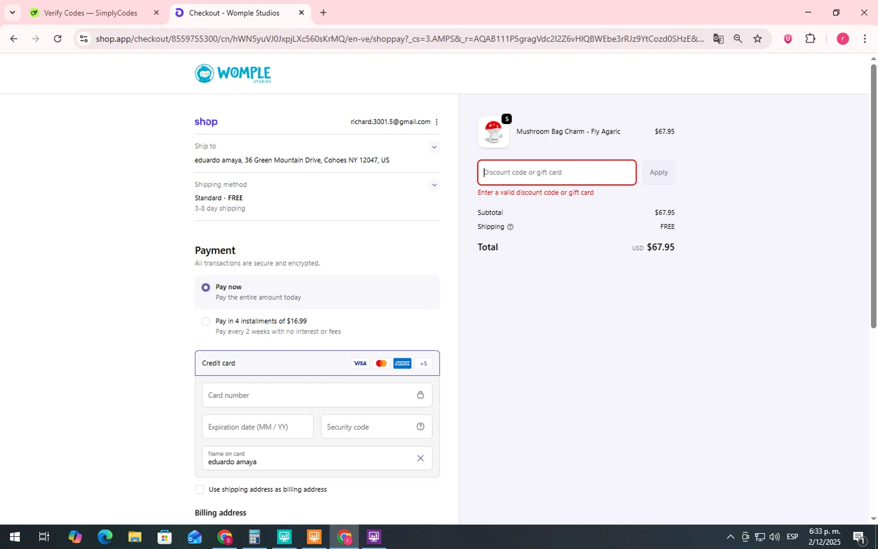Open Microsoft Edge from the taskbar
Image resolution: width=878 pixels, height=549 pixels.
tap(105, 537)
